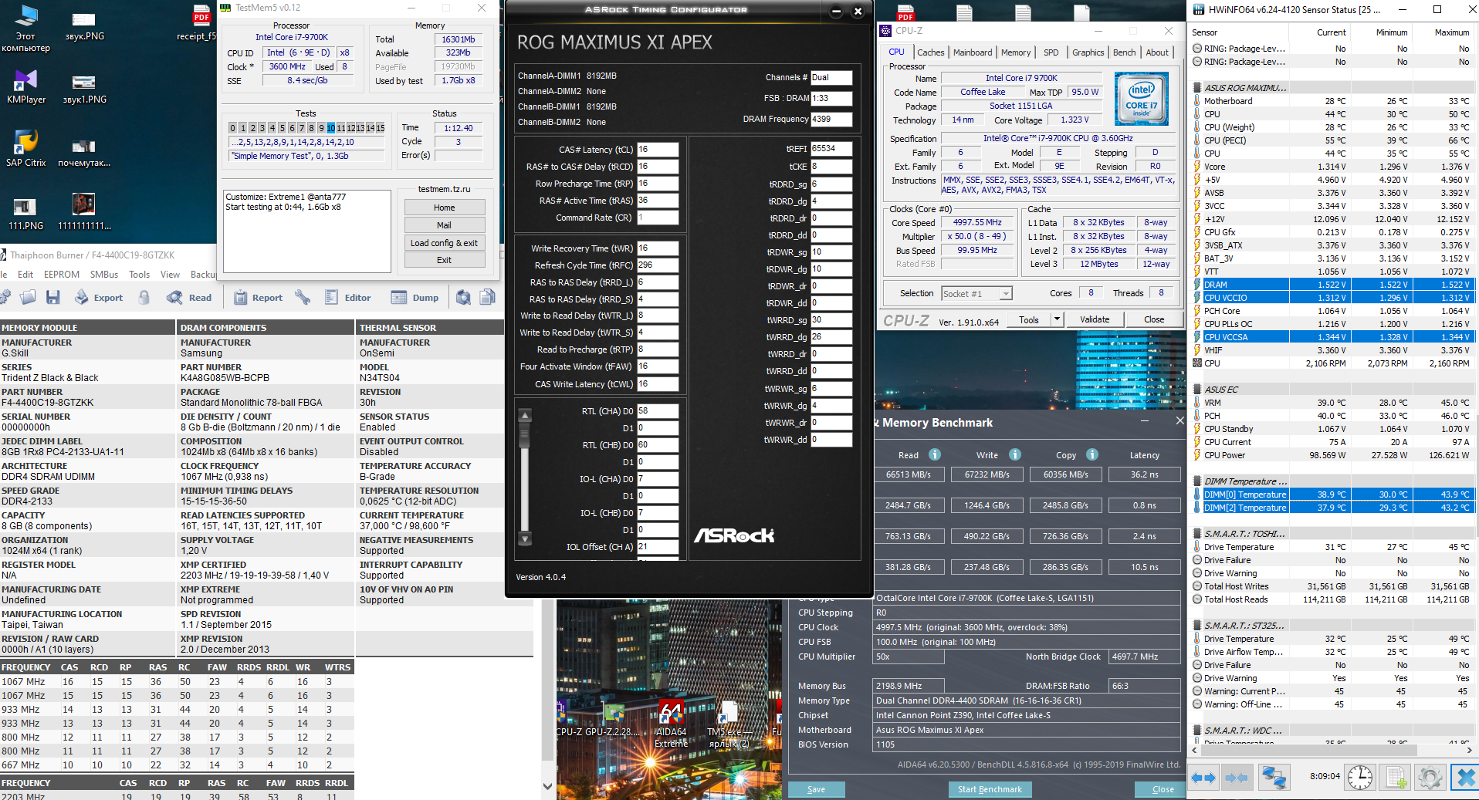This screenshot has width=1479, height=800.
Task: Select the звук.PNG desktop file icon
Action: (x=84, y=25)
